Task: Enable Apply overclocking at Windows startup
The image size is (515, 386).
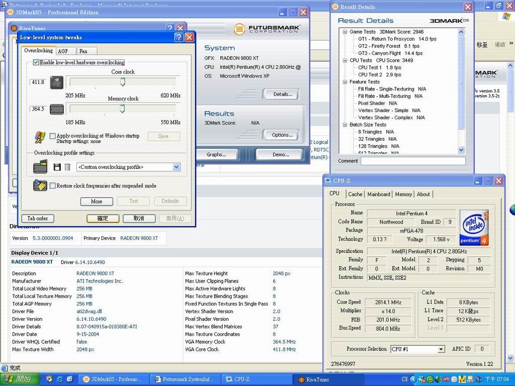Action: tap(52, 136)
